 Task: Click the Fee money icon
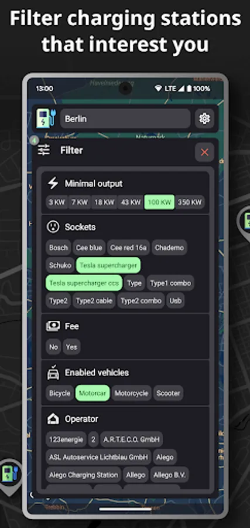tap(53, 326)
